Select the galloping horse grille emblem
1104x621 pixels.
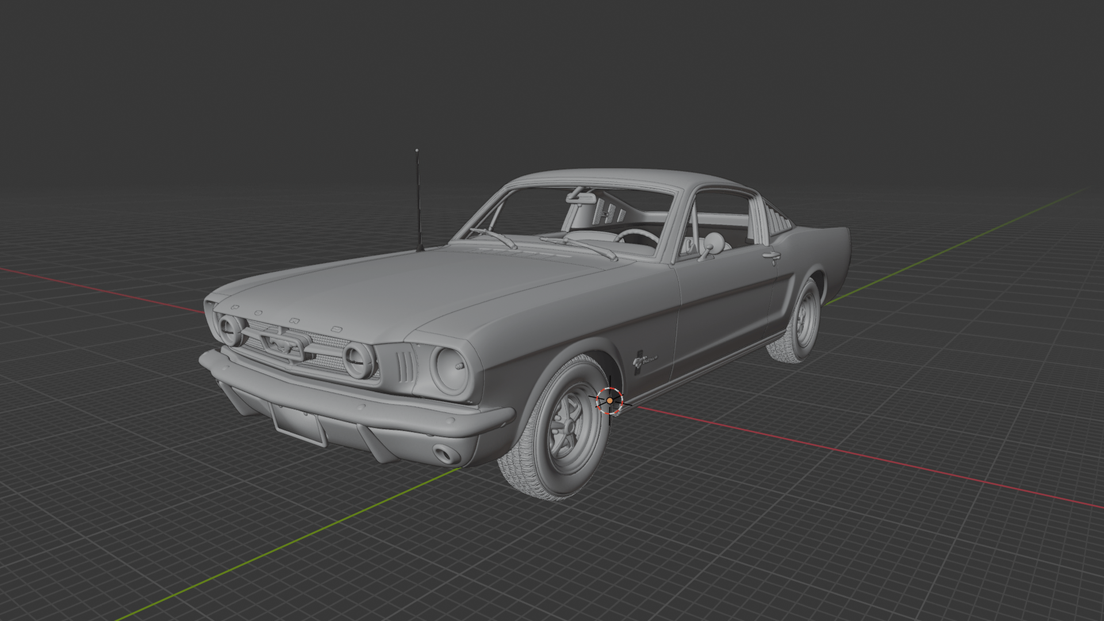tap(282, 344)
